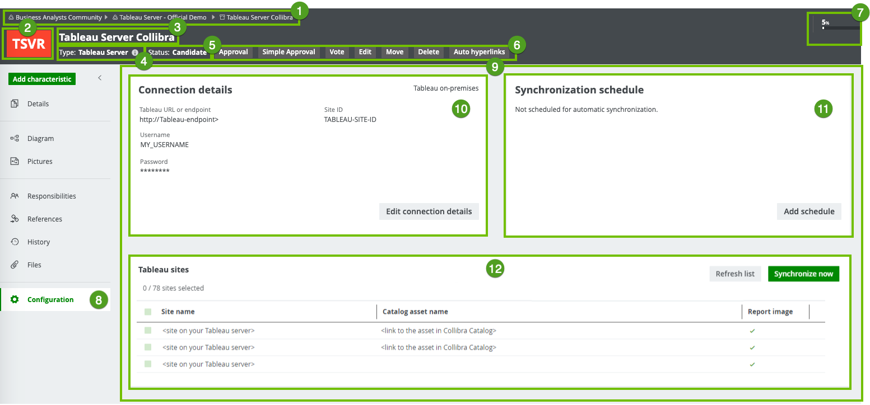Open References via its sidebar icon
Viewport: 870px width, 405px height.
click(15, 219)
